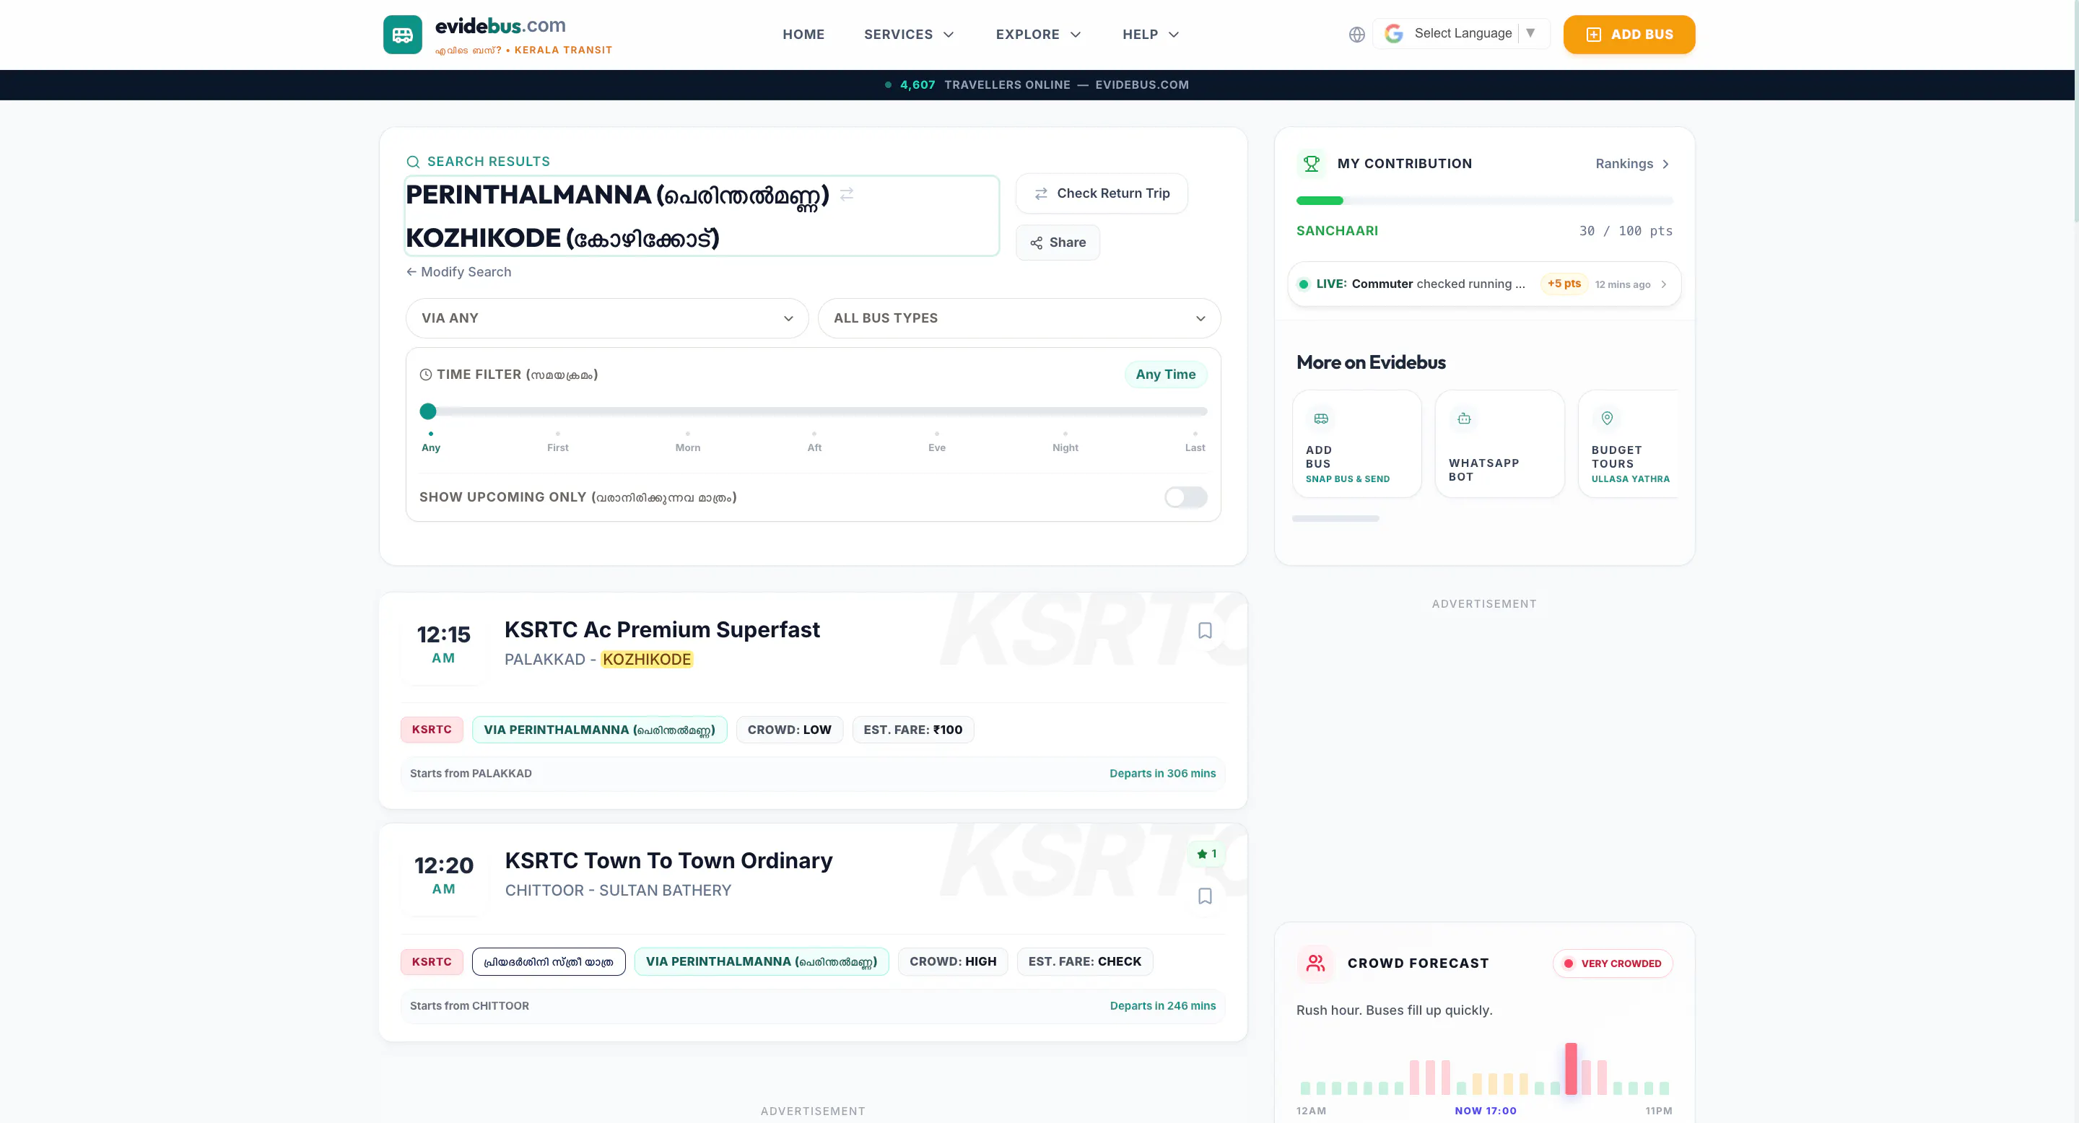
Task: Click the My Contribution trophy icon
Action: coord(1312,164)
